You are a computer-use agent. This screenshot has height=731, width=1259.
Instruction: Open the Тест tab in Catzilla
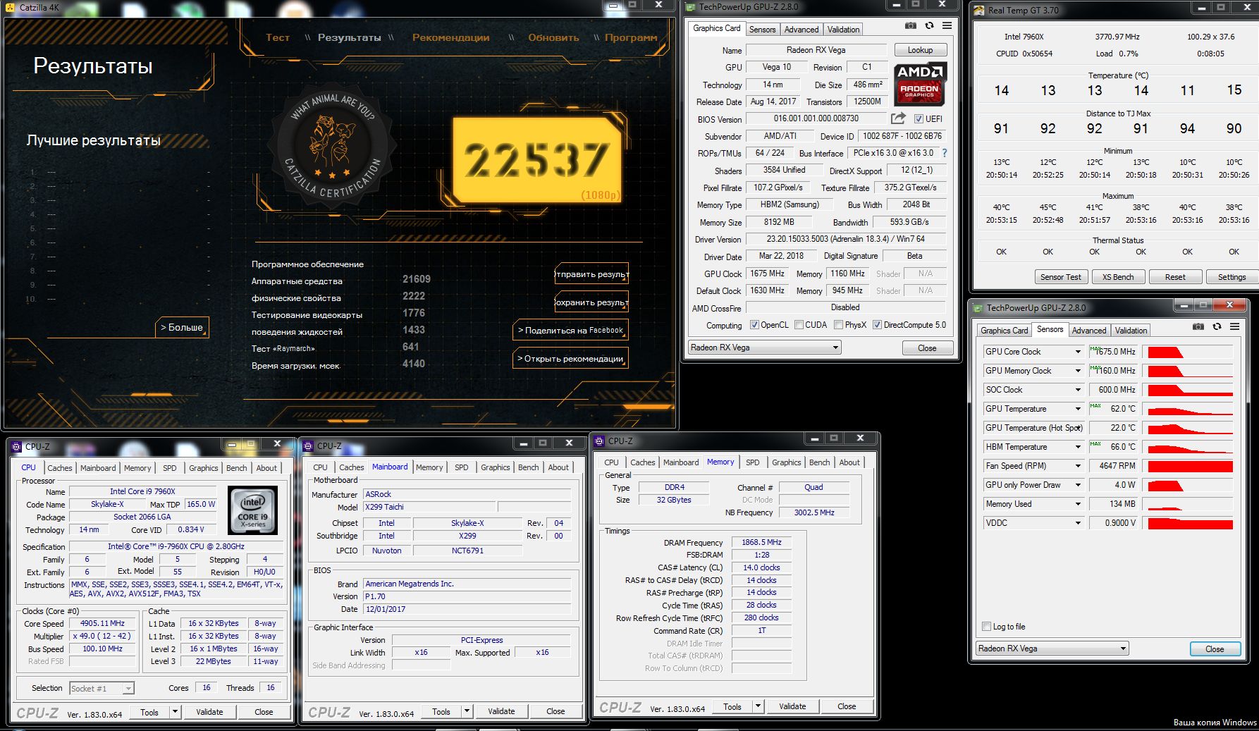278,37
